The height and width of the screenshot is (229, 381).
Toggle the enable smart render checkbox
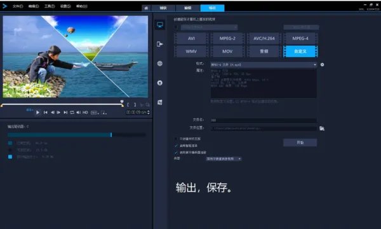point(176,146)
